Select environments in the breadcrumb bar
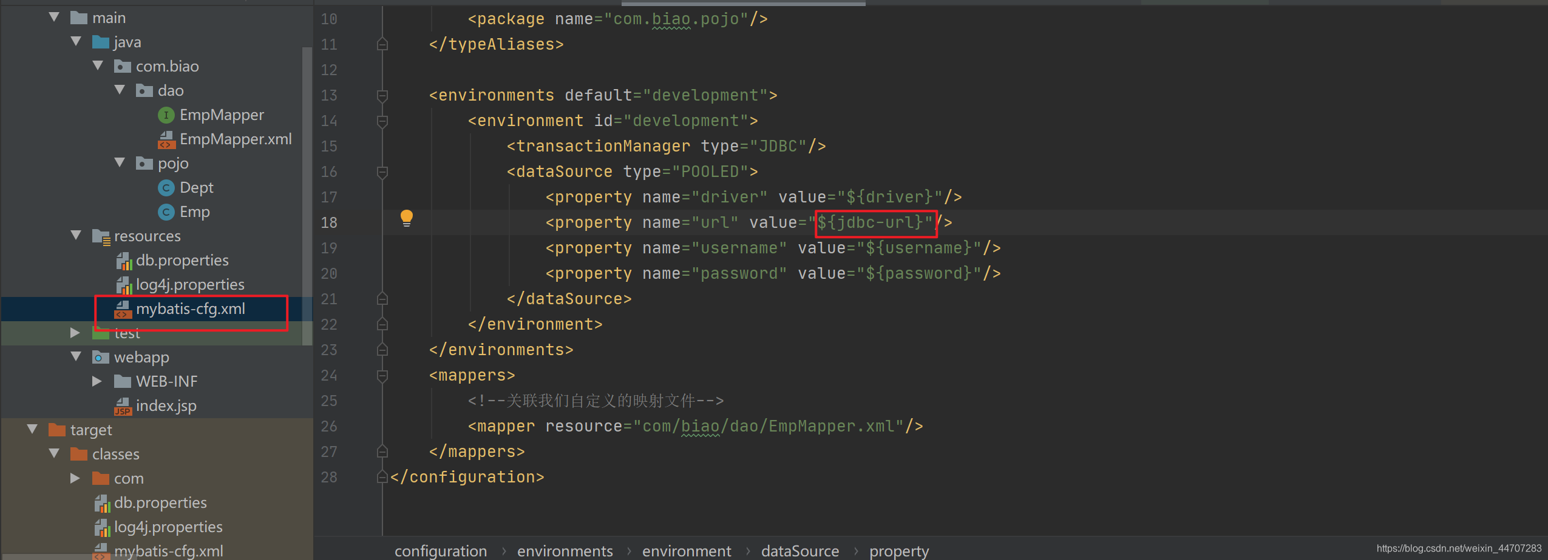 [x=565, y=551]
